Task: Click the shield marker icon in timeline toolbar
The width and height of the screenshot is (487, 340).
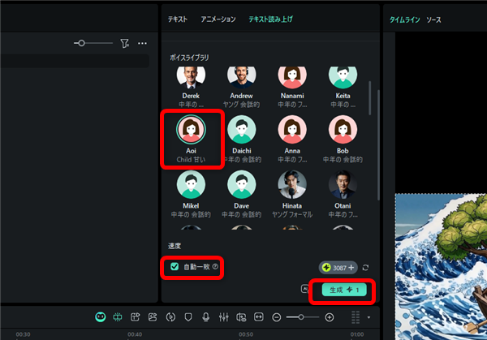Action: (188, 316)
